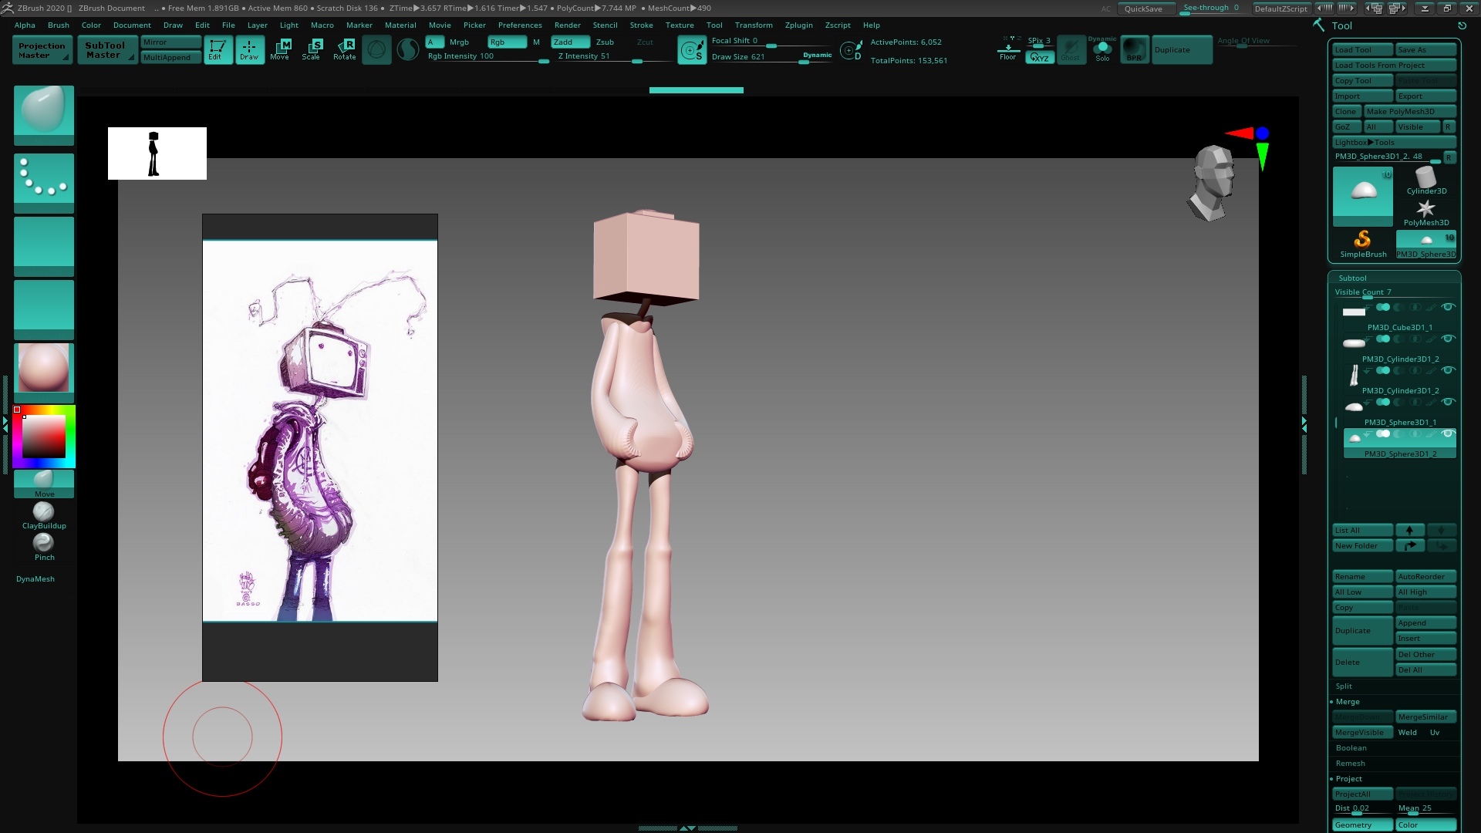Click the Draw Size S brush icon

pos(692,51)
